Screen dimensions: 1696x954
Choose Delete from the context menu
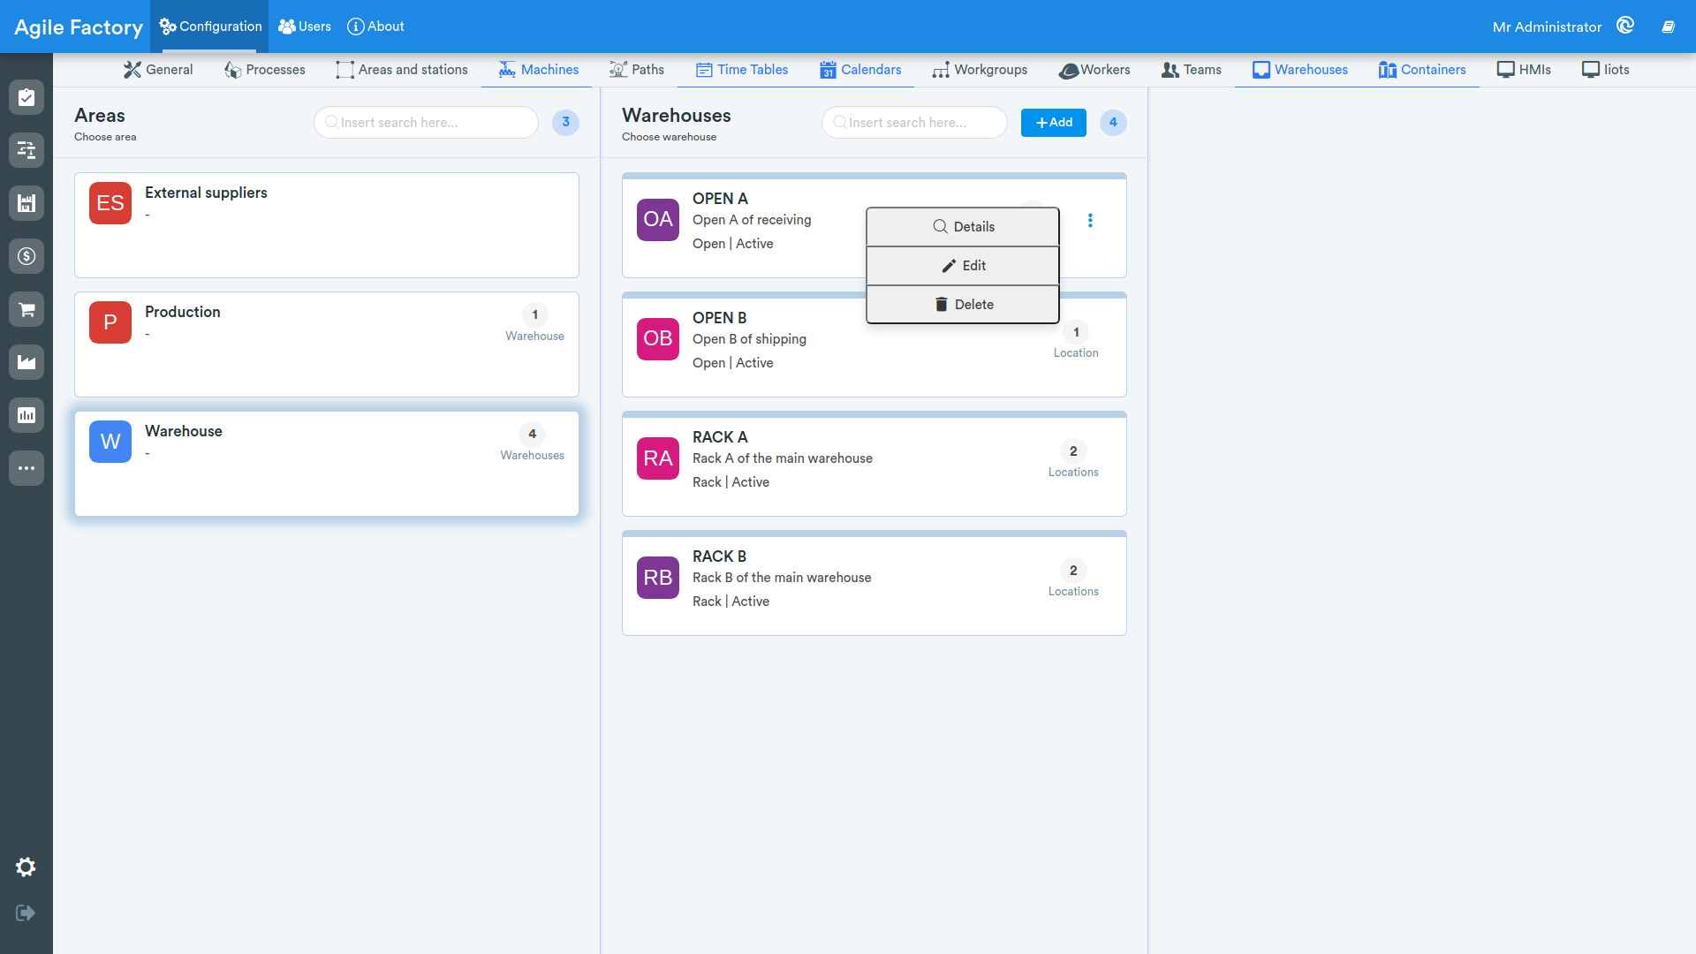point(963,305)
